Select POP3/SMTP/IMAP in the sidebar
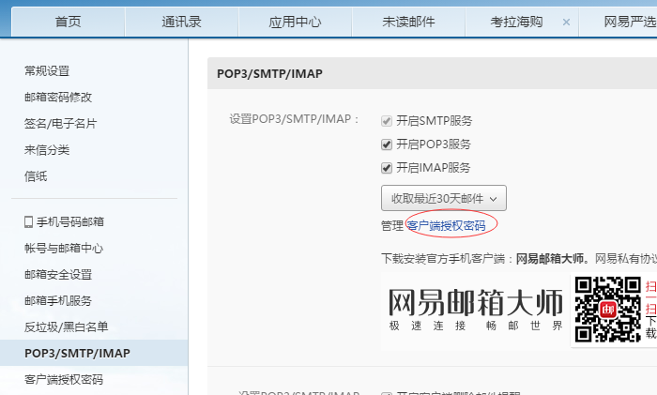 94,353
